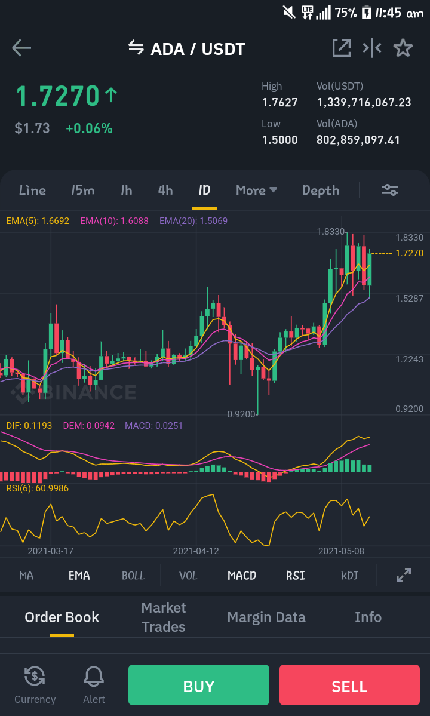This screenshot has width=430, height=716.
Task: Add ADA/USDT to favorites star
Action: coord(403,48)
